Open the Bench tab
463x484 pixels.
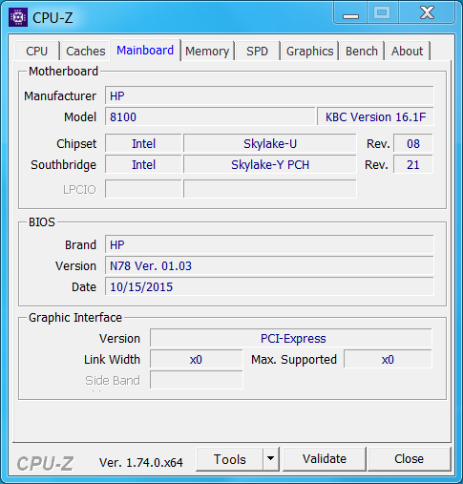pos(362,51)
